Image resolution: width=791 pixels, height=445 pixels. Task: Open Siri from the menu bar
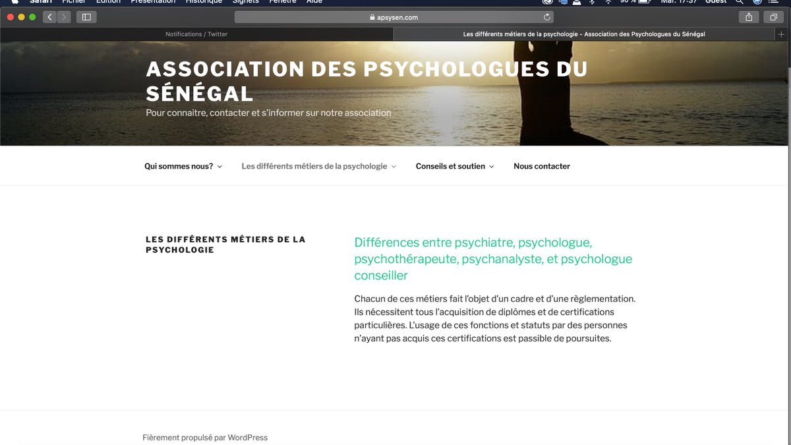757,2
